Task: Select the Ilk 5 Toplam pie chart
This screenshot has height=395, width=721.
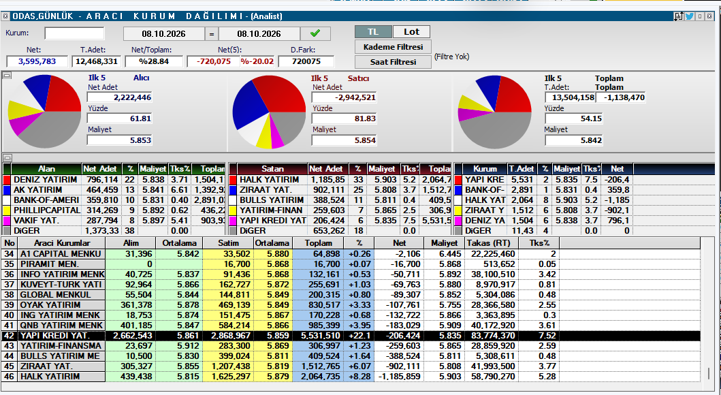Action: (x=495, y=112)
